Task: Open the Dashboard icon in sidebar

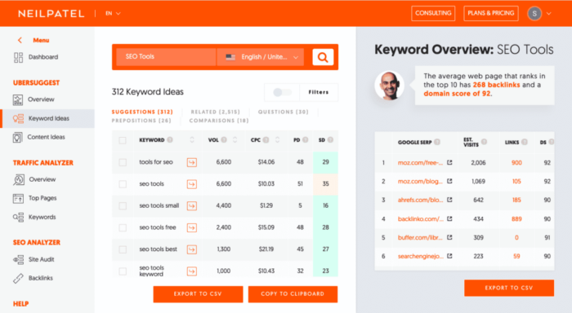Action: click(x=18, y=57)
